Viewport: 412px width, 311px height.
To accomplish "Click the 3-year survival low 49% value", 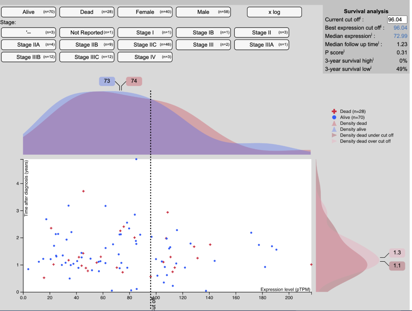I will coord(402,69).
